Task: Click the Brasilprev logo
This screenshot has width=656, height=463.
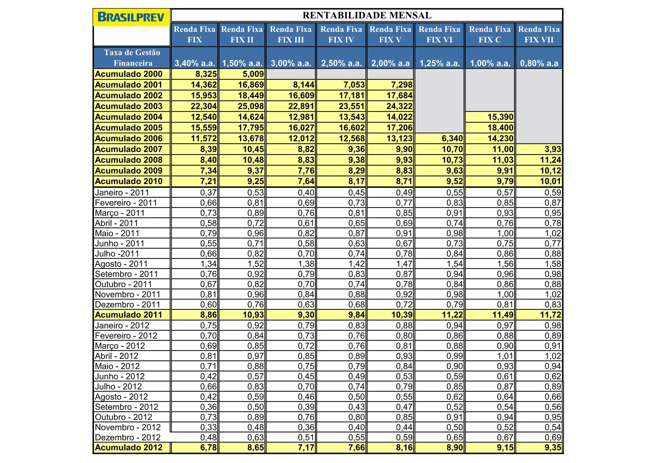Action: click(131, 17)
